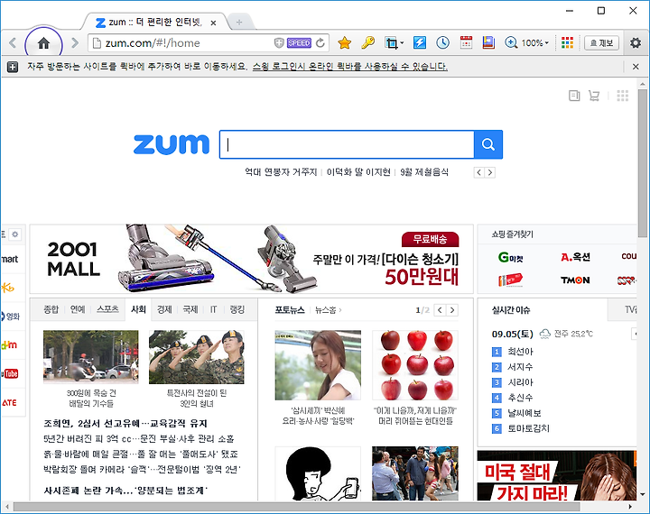Open the shopping cart icon at top right

594,96
